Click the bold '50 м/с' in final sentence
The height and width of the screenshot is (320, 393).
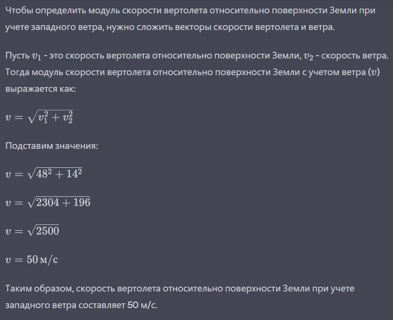pos(142,305)
